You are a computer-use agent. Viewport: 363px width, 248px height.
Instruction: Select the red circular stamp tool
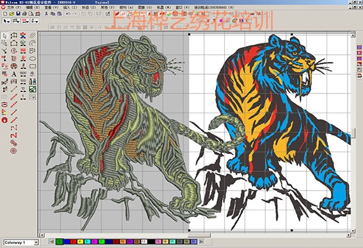(4, 120)
